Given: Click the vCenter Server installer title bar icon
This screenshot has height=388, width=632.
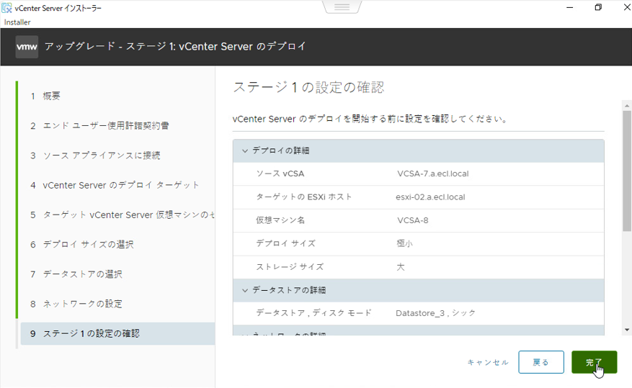Looking at the screenshot, I should click(x=7, y=8).
